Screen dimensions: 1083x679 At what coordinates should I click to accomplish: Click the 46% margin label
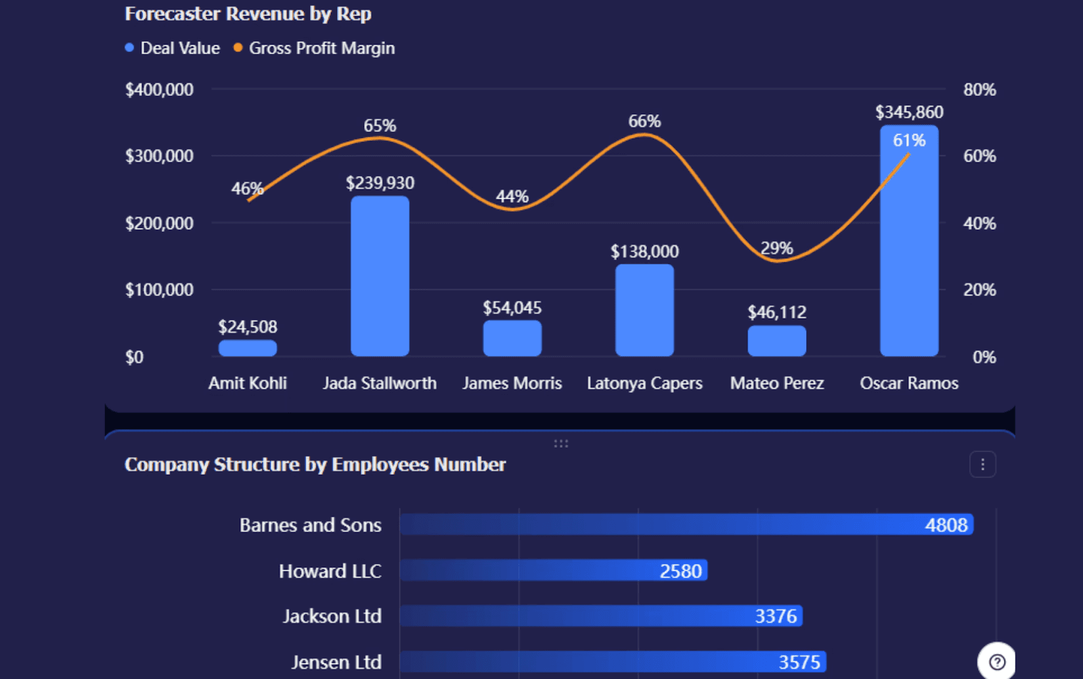pos(247,189)
